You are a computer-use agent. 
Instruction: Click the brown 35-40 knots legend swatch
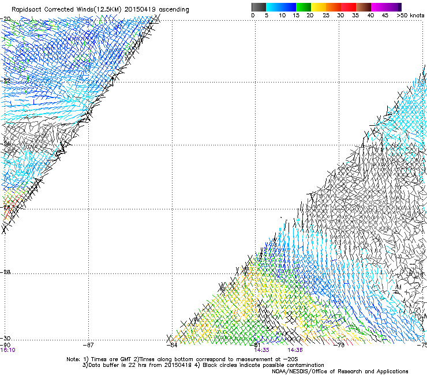coord(364,7)
